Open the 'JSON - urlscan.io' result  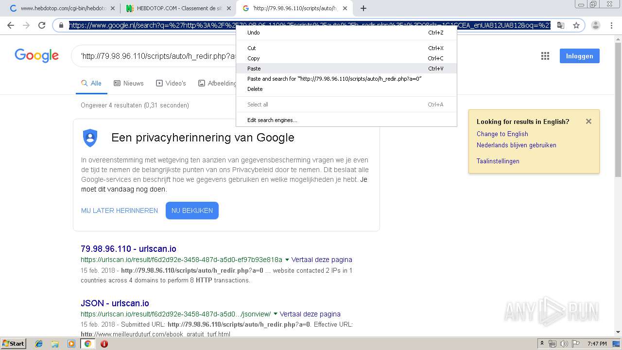click(115, 303)
